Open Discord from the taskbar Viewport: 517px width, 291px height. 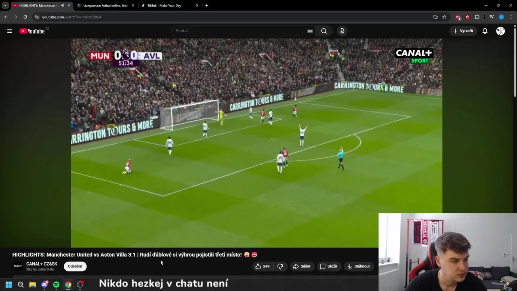coord(44,285)
